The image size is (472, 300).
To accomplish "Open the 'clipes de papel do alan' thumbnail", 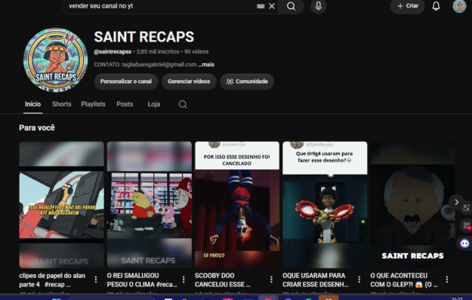I will click(62, 205).
